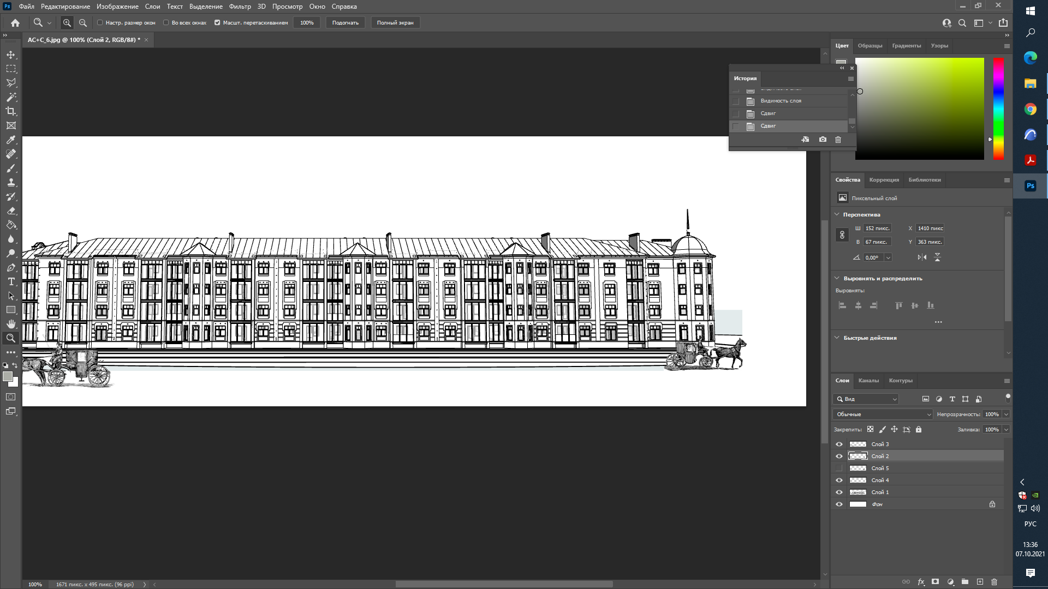Open rotation angle dropdown
Viewport: 1048px width, 589px height.
click(888, 257)
